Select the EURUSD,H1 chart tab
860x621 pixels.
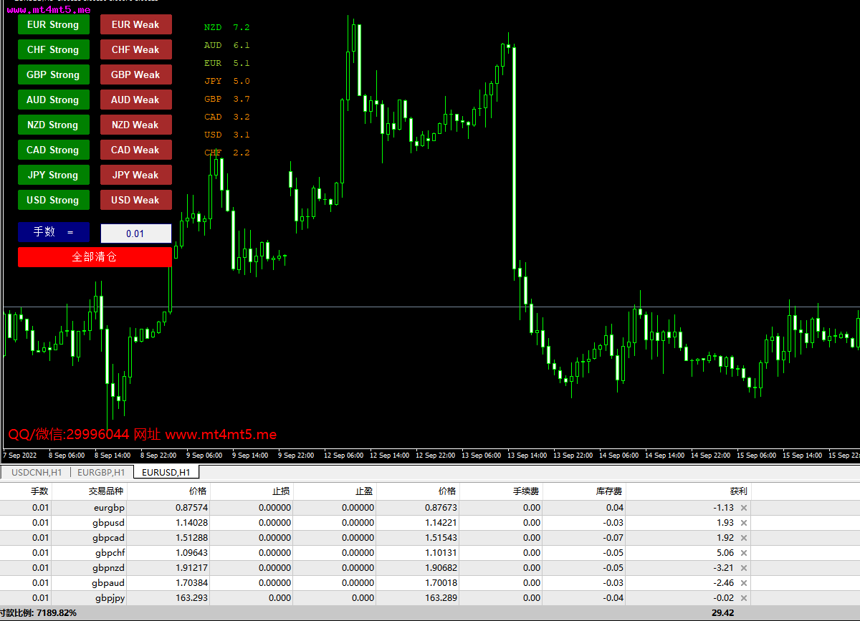(166, 472)
